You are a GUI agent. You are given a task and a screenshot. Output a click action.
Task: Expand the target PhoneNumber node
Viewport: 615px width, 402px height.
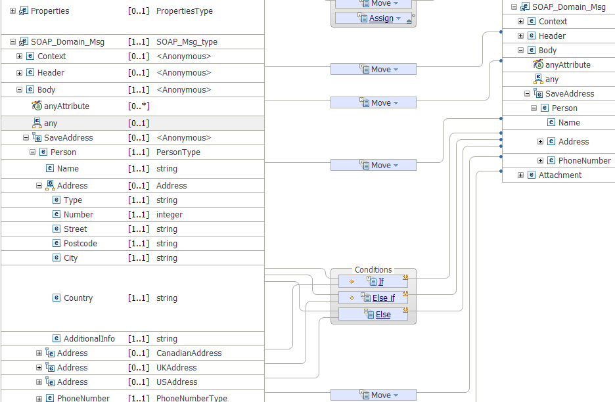tap(541, 161)
